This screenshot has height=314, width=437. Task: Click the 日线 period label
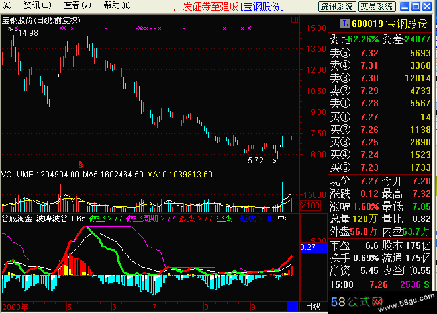point(313,307)
